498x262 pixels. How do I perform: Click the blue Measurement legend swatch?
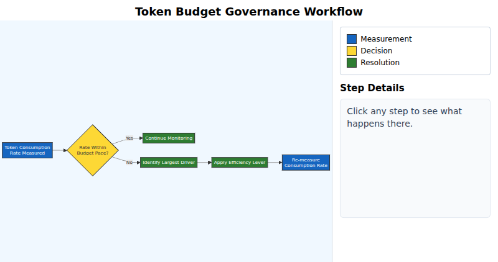pyautogui.click(x=352, y=39)
